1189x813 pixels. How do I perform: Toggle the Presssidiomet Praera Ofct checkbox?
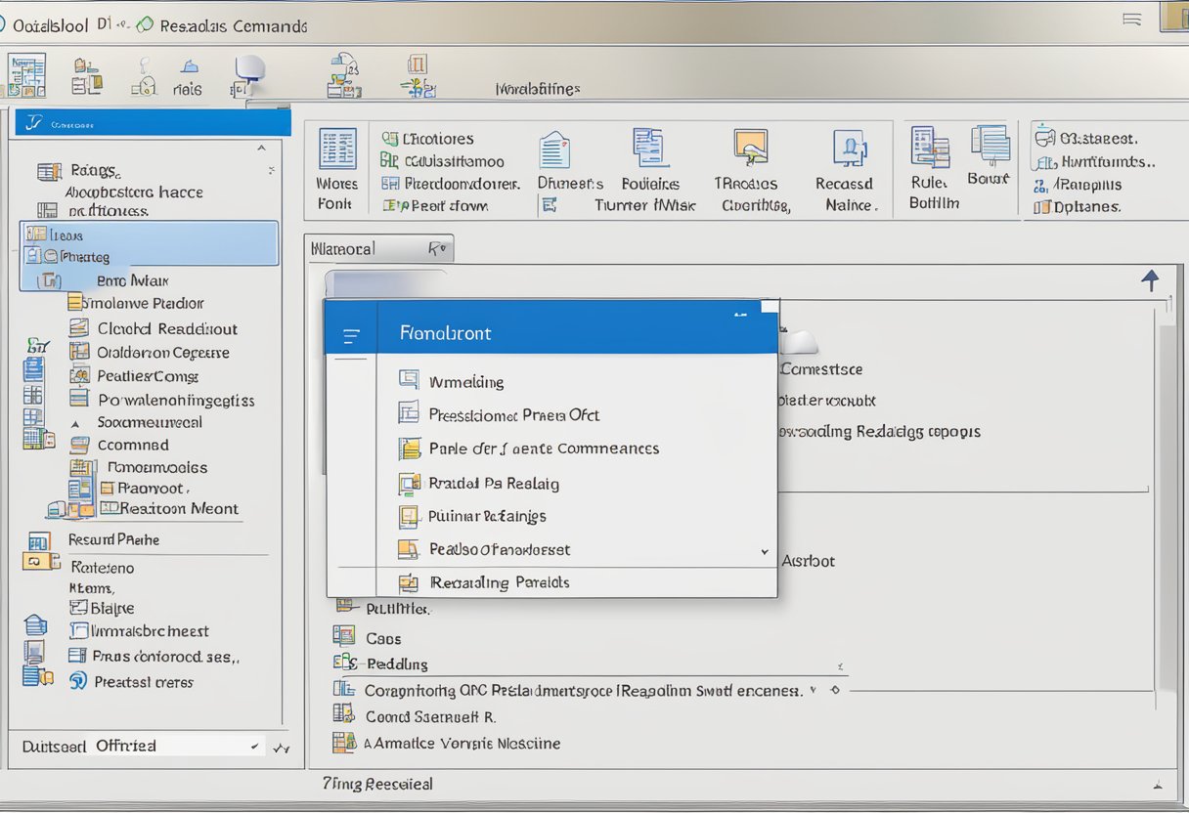pos(409,414)
